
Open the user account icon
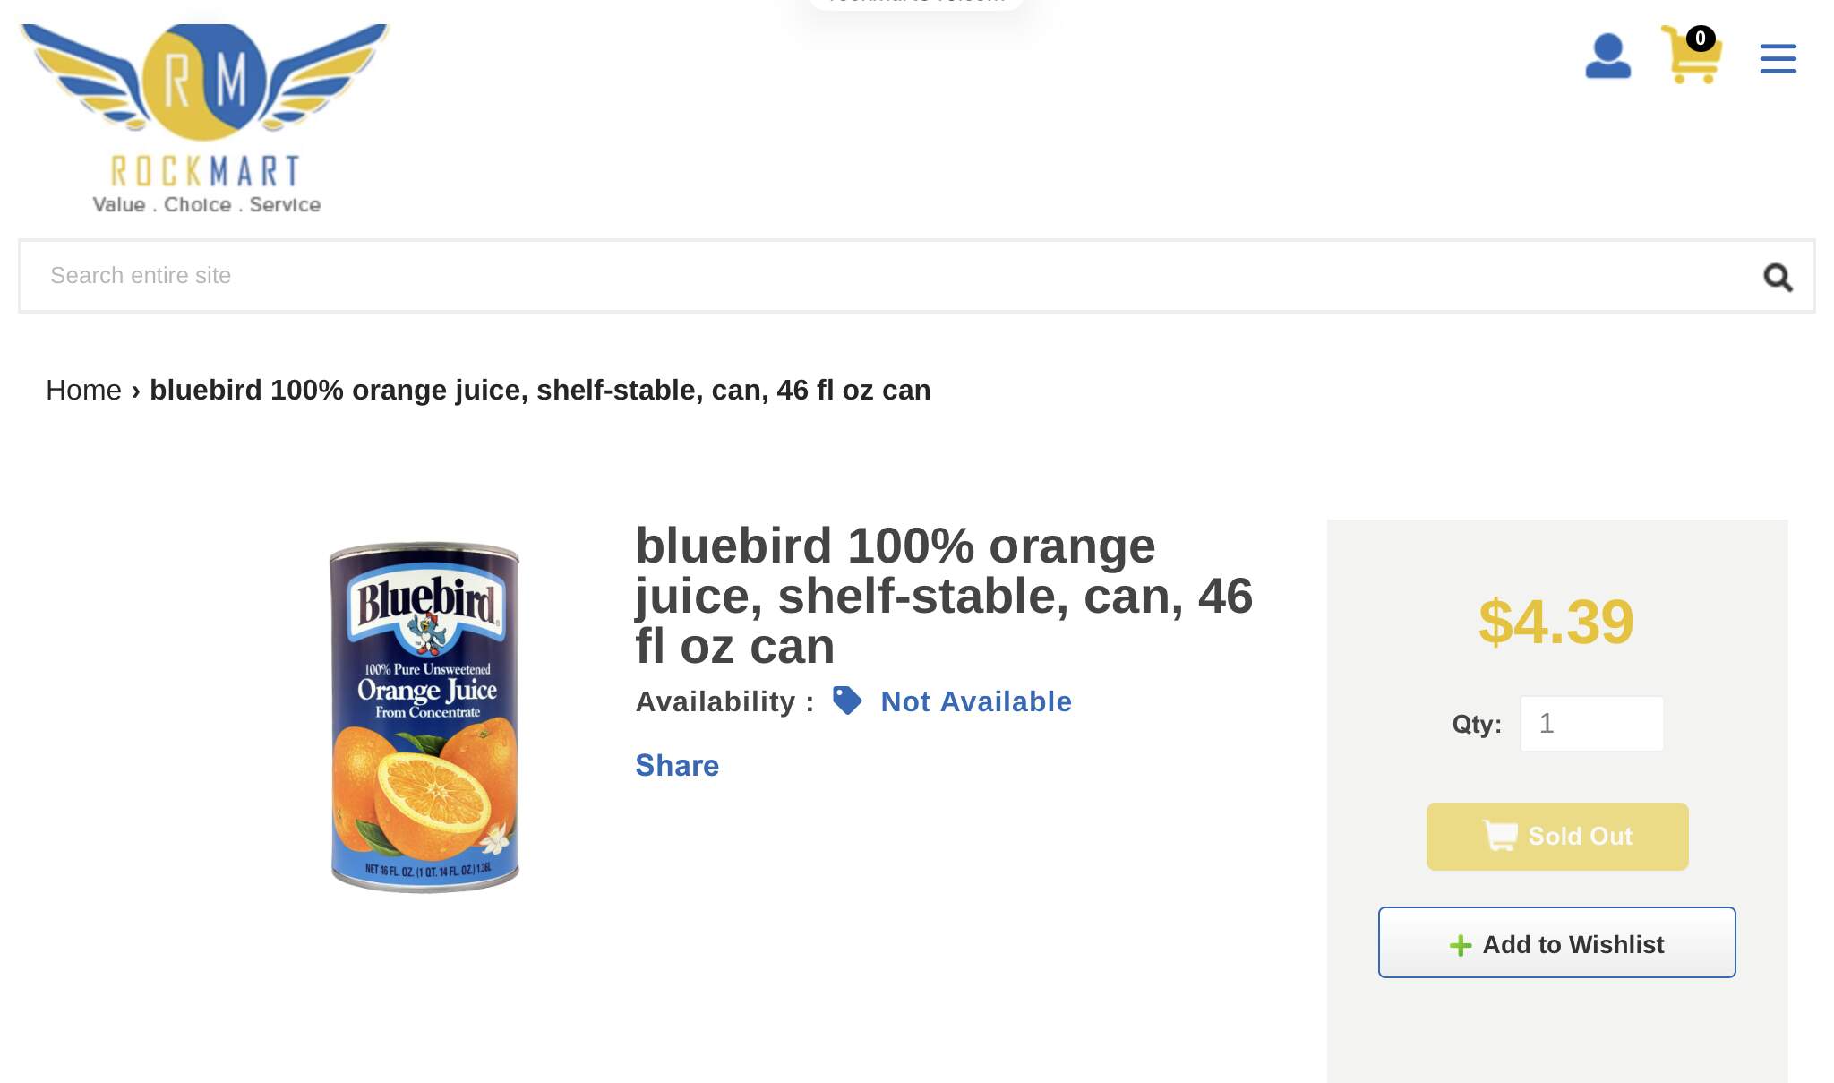[x=1607, y=56]
